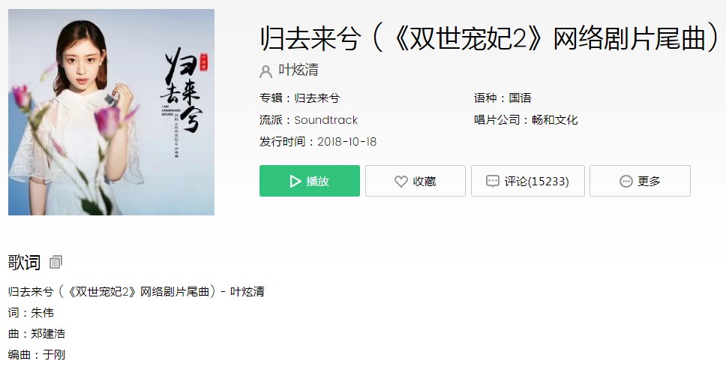
Task: Click the 国语 language value
Action: point(520,98)
